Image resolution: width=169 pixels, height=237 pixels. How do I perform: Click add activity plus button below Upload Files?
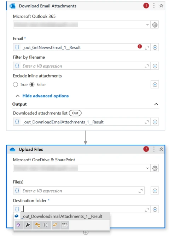pos(86,232)
